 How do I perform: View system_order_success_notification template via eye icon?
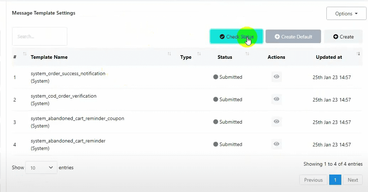277,77
